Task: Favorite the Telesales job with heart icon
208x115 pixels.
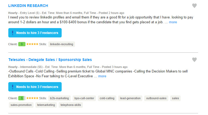Action: (x=194, y=60)
